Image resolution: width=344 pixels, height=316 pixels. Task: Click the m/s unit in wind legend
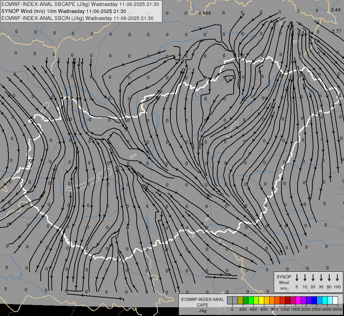[x=284, y=288]
